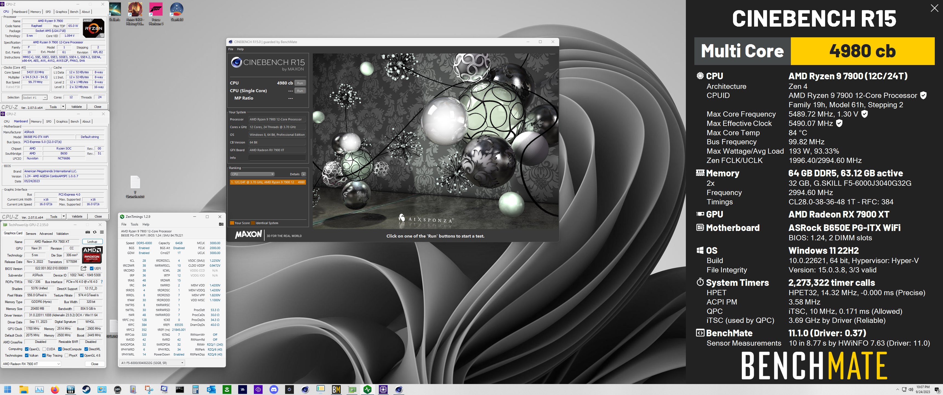Viewport: 943px width, 395px height.
Task: Open the purple CPU-Z icon in the taskbar
Action: pos(383,390)
